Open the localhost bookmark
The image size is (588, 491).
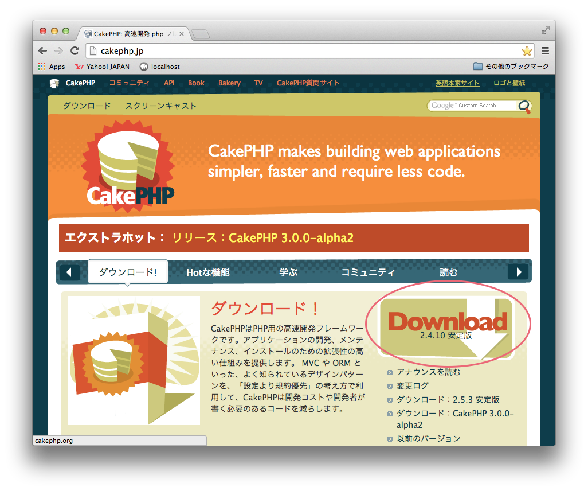(x=160, y=67)
